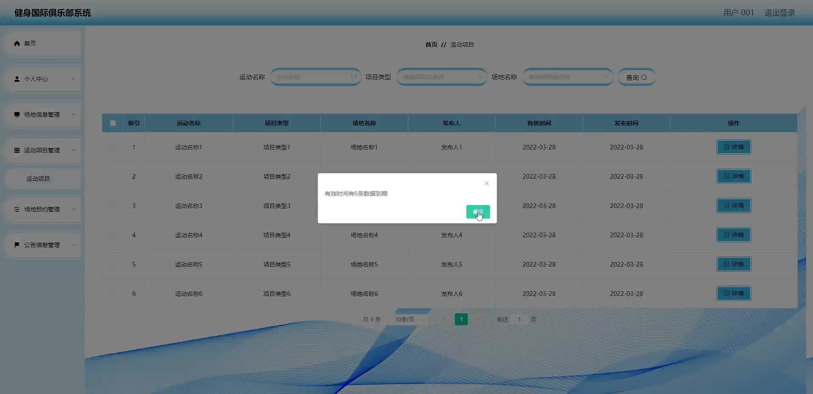Log out using 退出登录

tap(780, 13)
